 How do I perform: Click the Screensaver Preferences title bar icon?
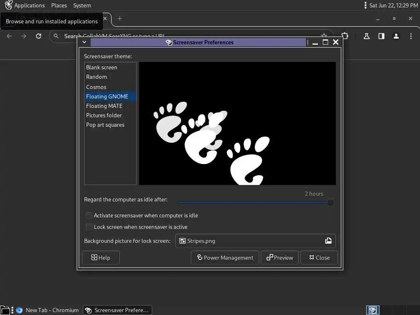[169, 42]
